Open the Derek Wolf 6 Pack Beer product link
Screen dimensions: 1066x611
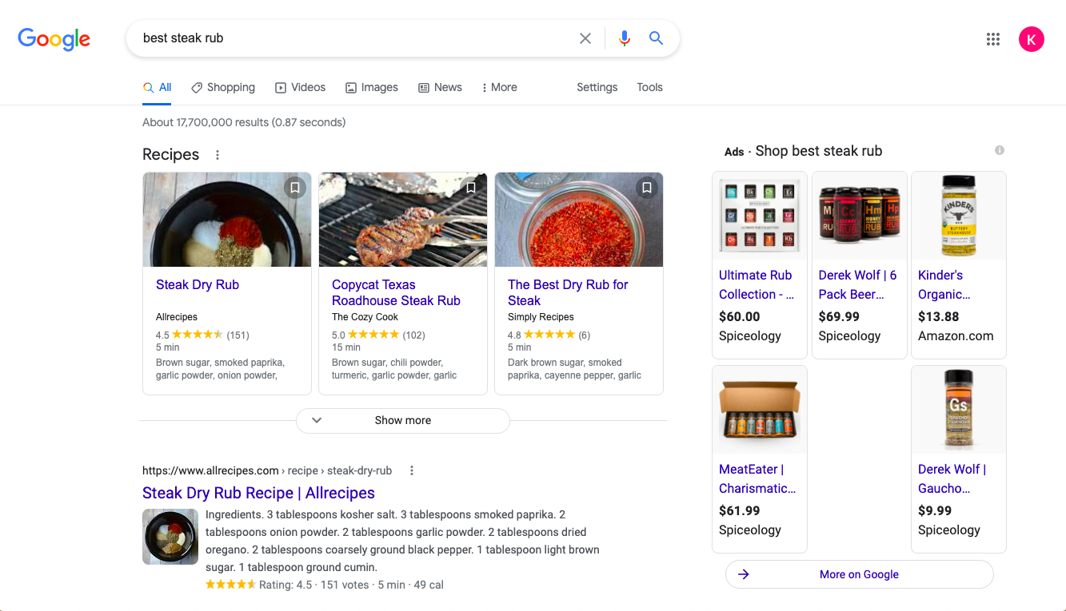857,285
